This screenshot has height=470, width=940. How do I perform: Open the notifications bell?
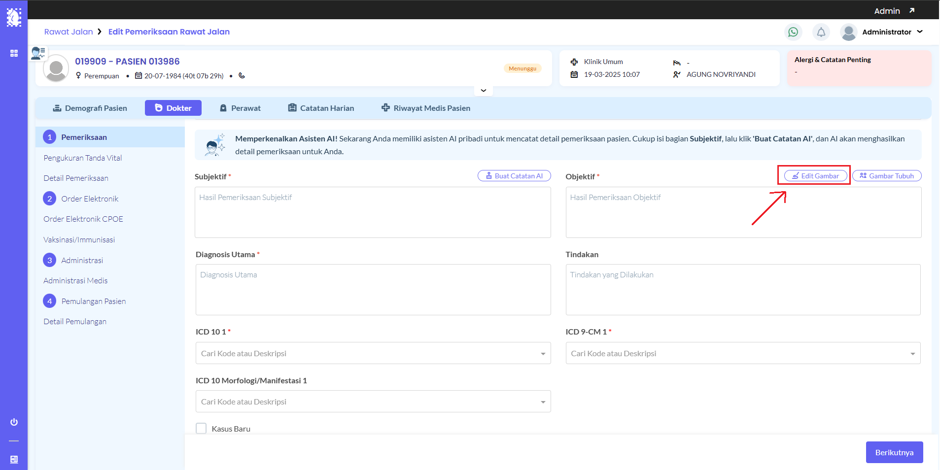coord(821,32)
